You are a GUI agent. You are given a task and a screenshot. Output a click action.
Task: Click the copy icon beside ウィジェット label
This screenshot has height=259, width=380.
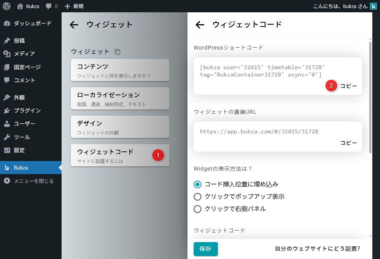pyautogui.click(x=117, y=52)
